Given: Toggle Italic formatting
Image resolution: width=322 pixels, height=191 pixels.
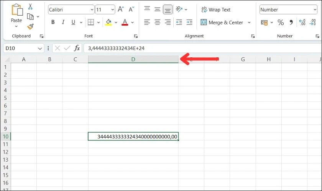Looking at the screenshot, I should click(63, 22).
